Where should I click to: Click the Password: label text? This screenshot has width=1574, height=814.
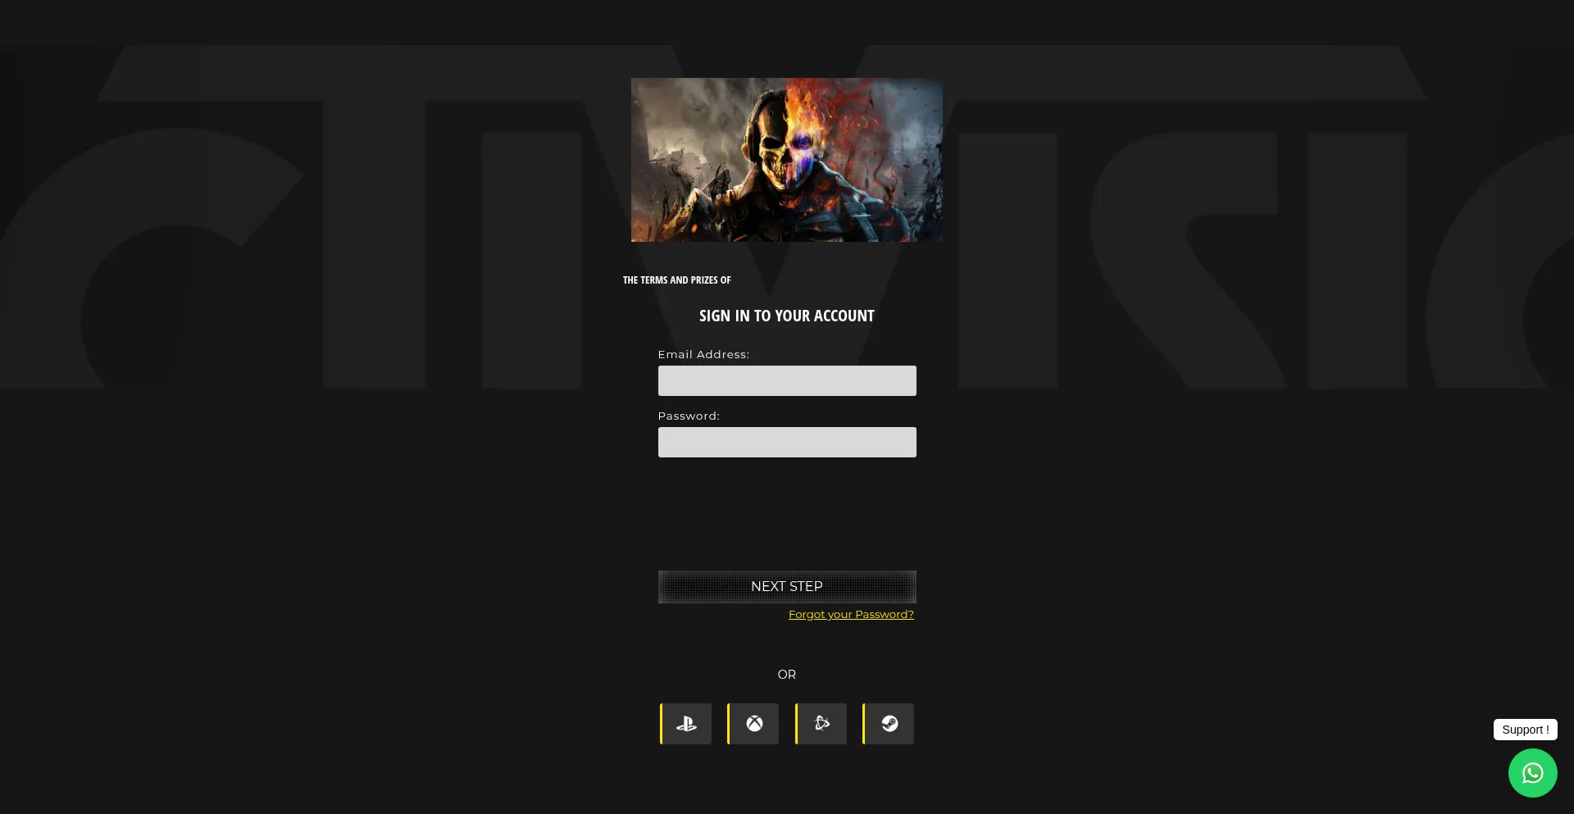click(x=689, y=416)
